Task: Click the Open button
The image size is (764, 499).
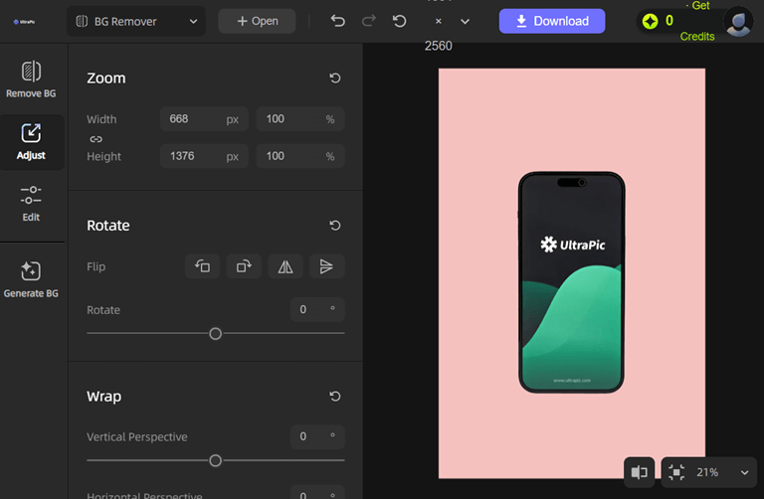Action: point(257,21)
